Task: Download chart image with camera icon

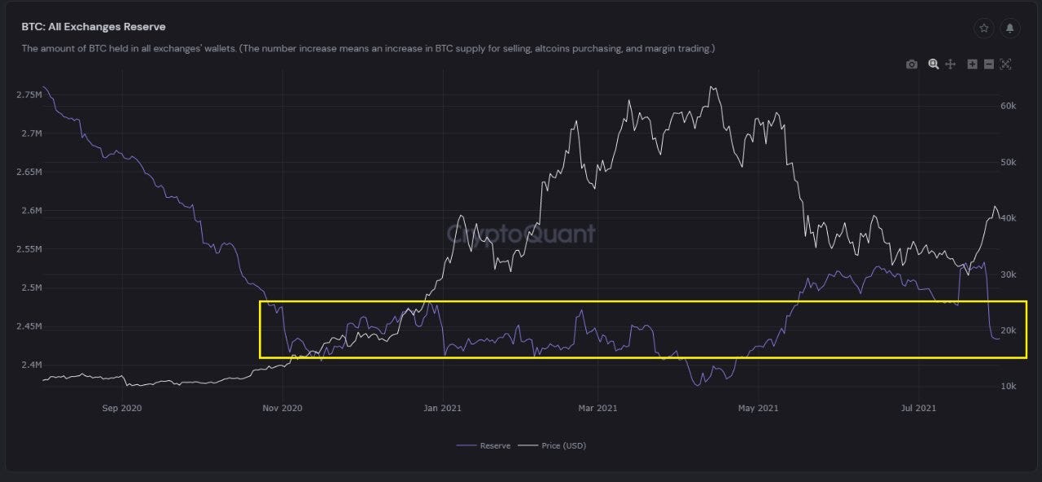Action: (x=912, y=64)
